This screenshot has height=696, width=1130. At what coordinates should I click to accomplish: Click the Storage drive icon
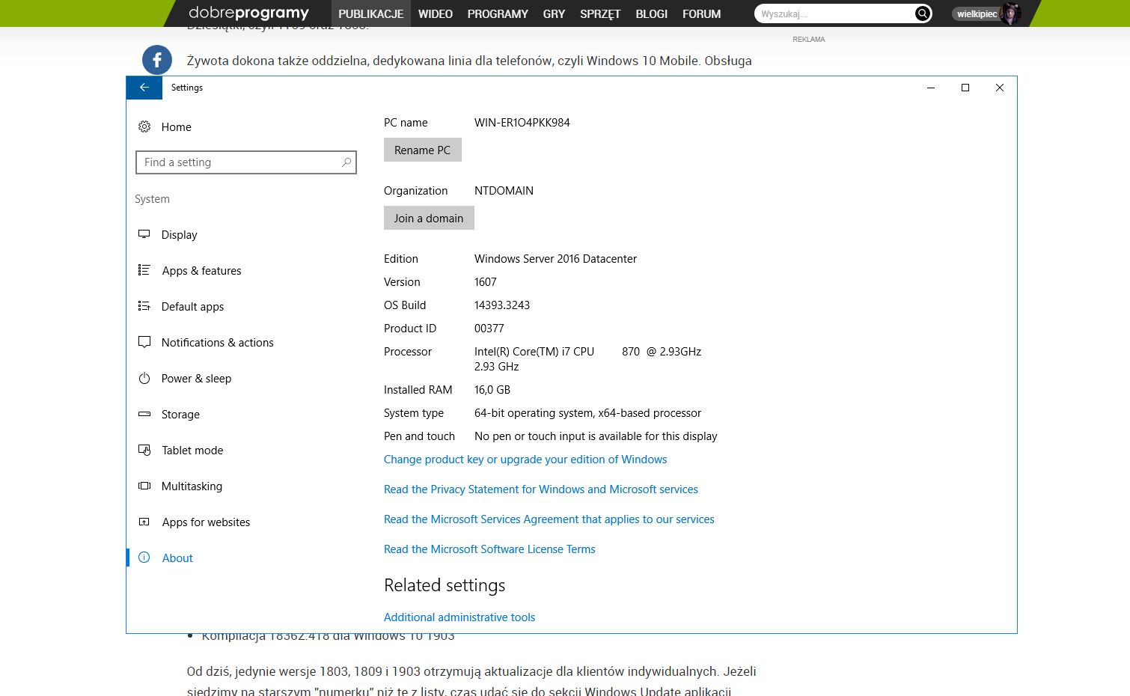pos(144,415)
